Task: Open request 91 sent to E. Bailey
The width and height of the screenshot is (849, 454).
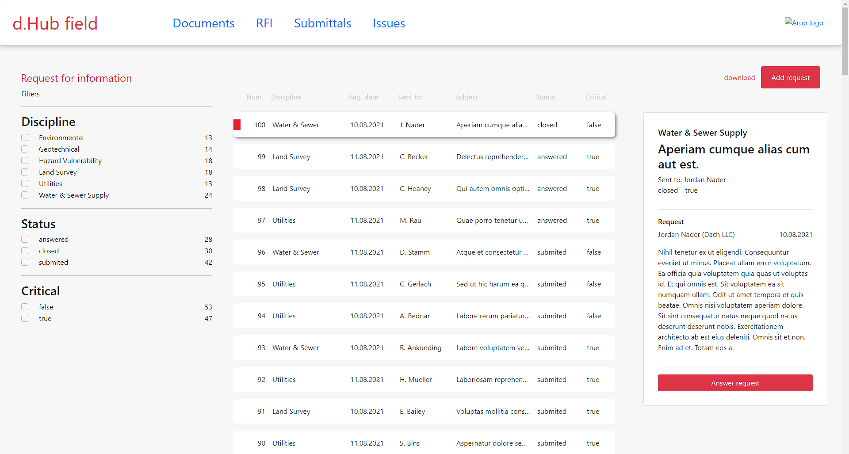Action: coord(424,411)
